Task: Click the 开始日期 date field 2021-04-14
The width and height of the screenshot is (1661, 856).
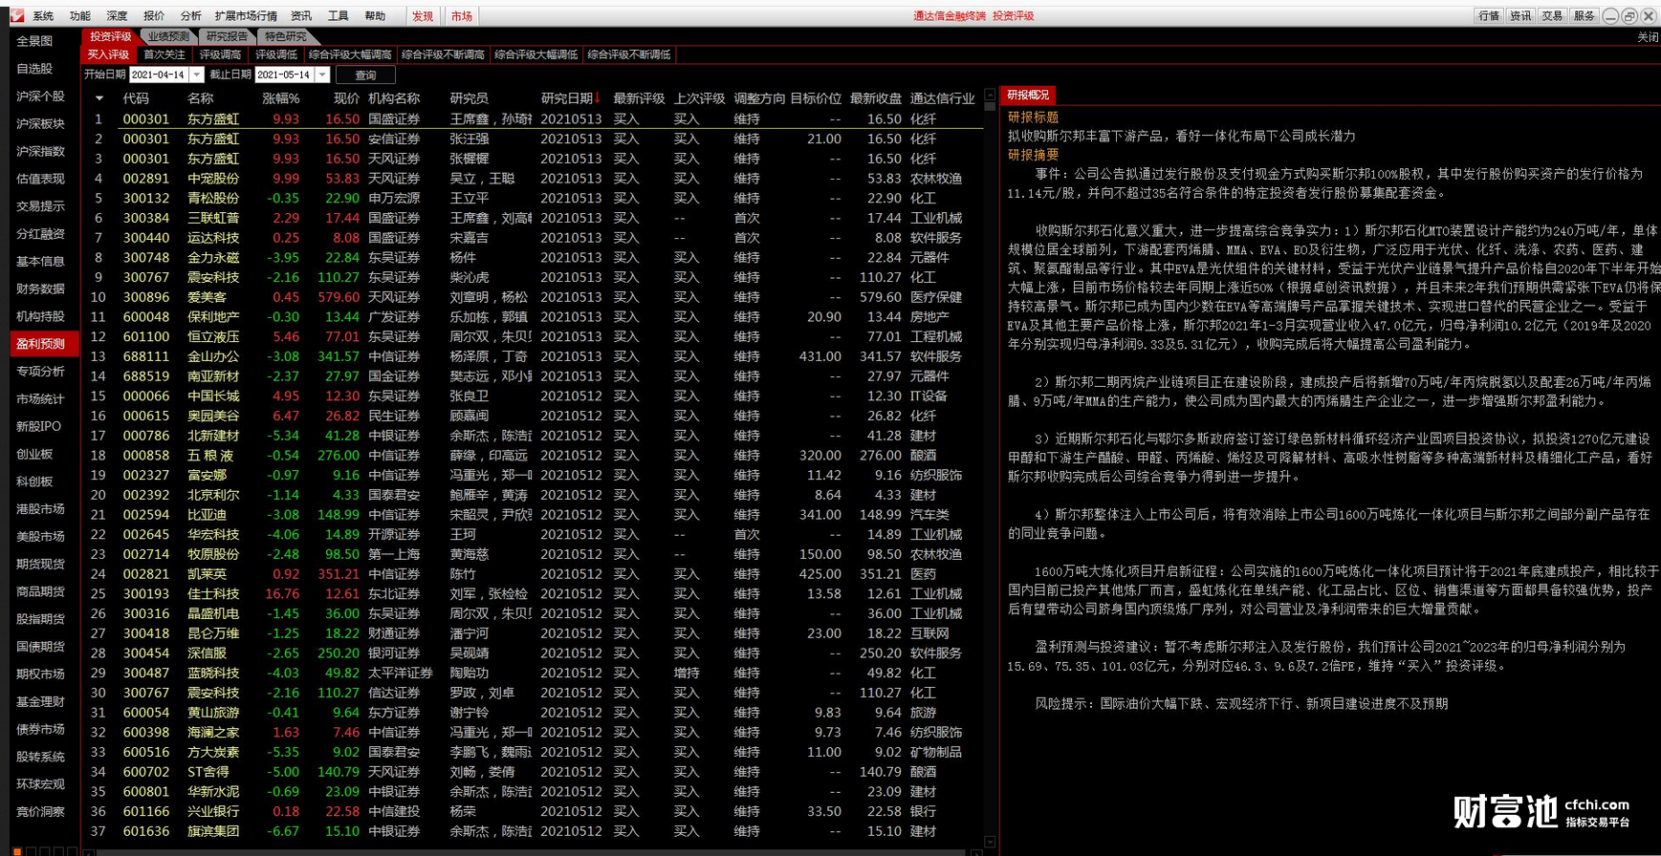Action: pyautogui.click(x=159, y=75)
